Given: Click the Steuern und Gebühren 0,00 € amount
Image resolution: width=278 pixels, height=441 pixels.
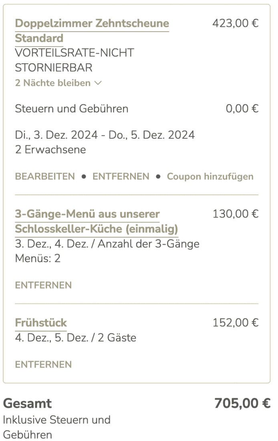Looking at the screenshot, I should (x=242, y=109).
